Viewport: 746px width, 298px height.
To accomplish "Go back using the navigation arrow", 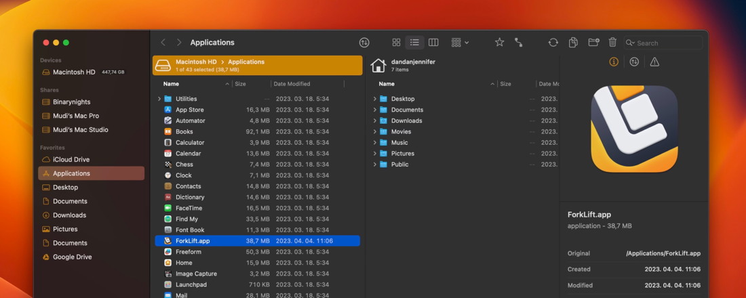I will (x=163, y=43).
